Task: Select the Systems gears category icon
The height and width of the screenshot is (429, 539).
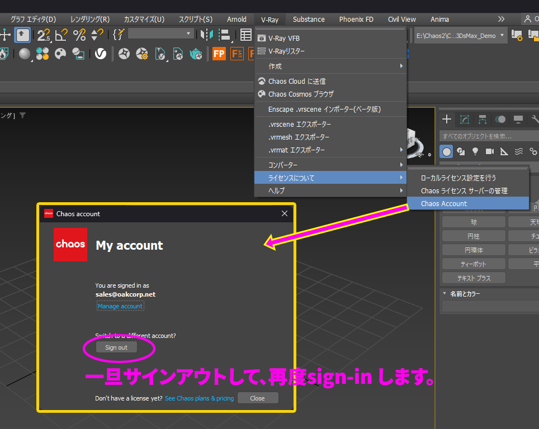Action: tap(533, 151)
